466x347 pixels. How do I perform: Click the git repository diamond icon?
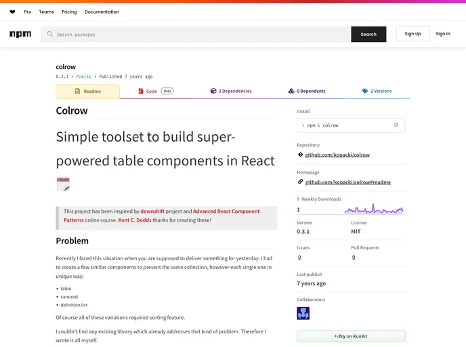pos(300,155)
